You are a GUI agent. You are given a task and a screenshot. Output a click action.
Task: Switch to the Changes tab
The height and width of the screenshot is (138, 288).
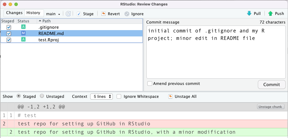(14, 13)
